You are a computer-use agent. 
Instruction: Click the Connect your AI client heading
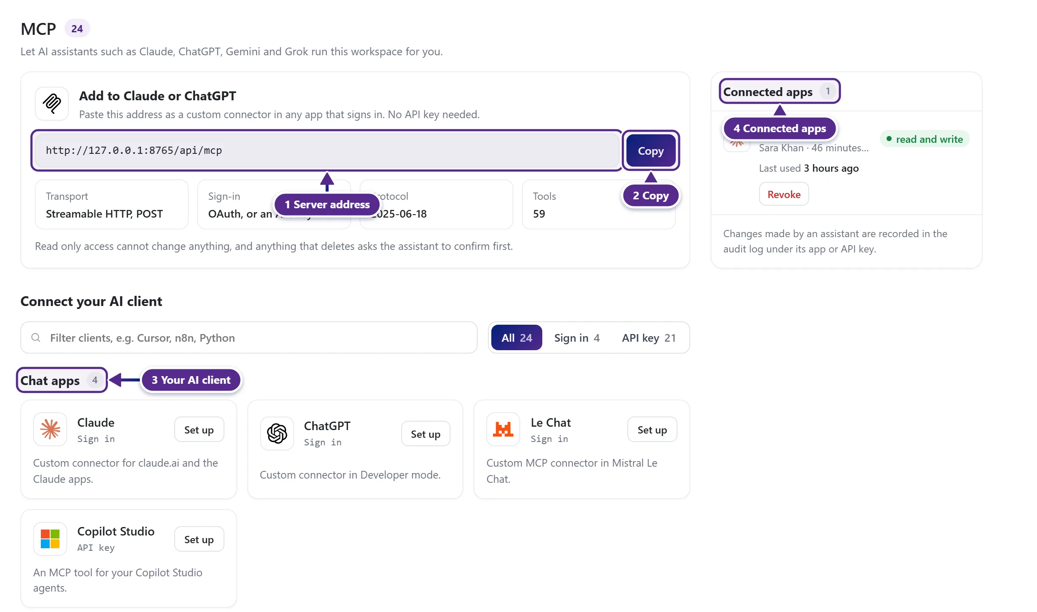(91, 301)
